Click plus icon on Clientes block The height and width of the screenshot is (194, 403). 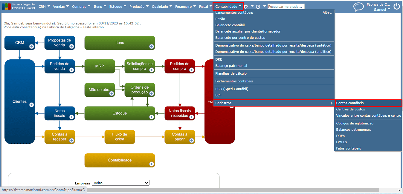pos(31,105)
